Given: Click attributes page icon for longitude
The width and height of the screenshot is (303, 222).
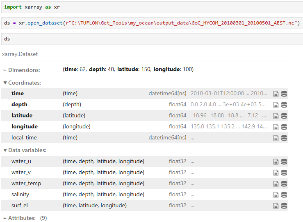Looking at the screenshot, I should coord(276,127).
